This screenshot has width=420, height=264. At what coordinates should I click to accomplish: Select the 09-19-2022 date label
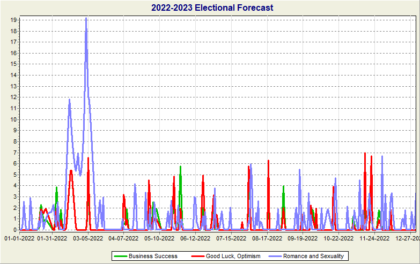tap(303, 238)
